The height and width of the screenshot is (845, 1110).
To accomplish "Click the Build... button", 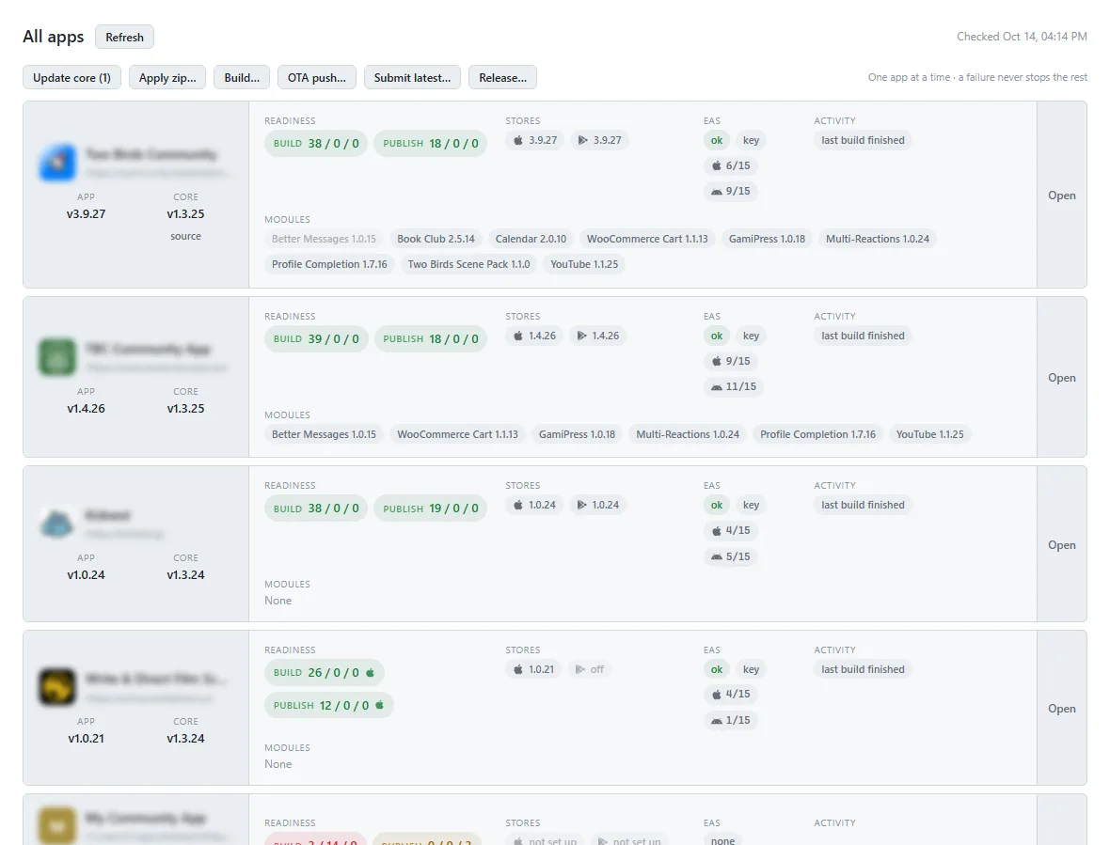I will coord(242,78).
